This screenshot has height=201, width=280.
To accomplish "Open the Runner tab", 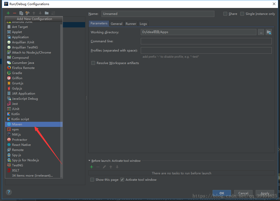I will 131,24.
